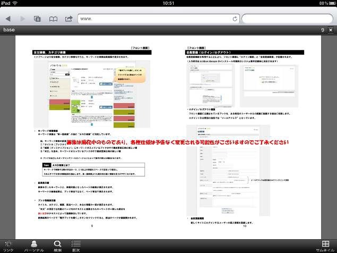This screenshot has width=337, height=253.
Task: Tap the left document page 9
Action: 92,137
